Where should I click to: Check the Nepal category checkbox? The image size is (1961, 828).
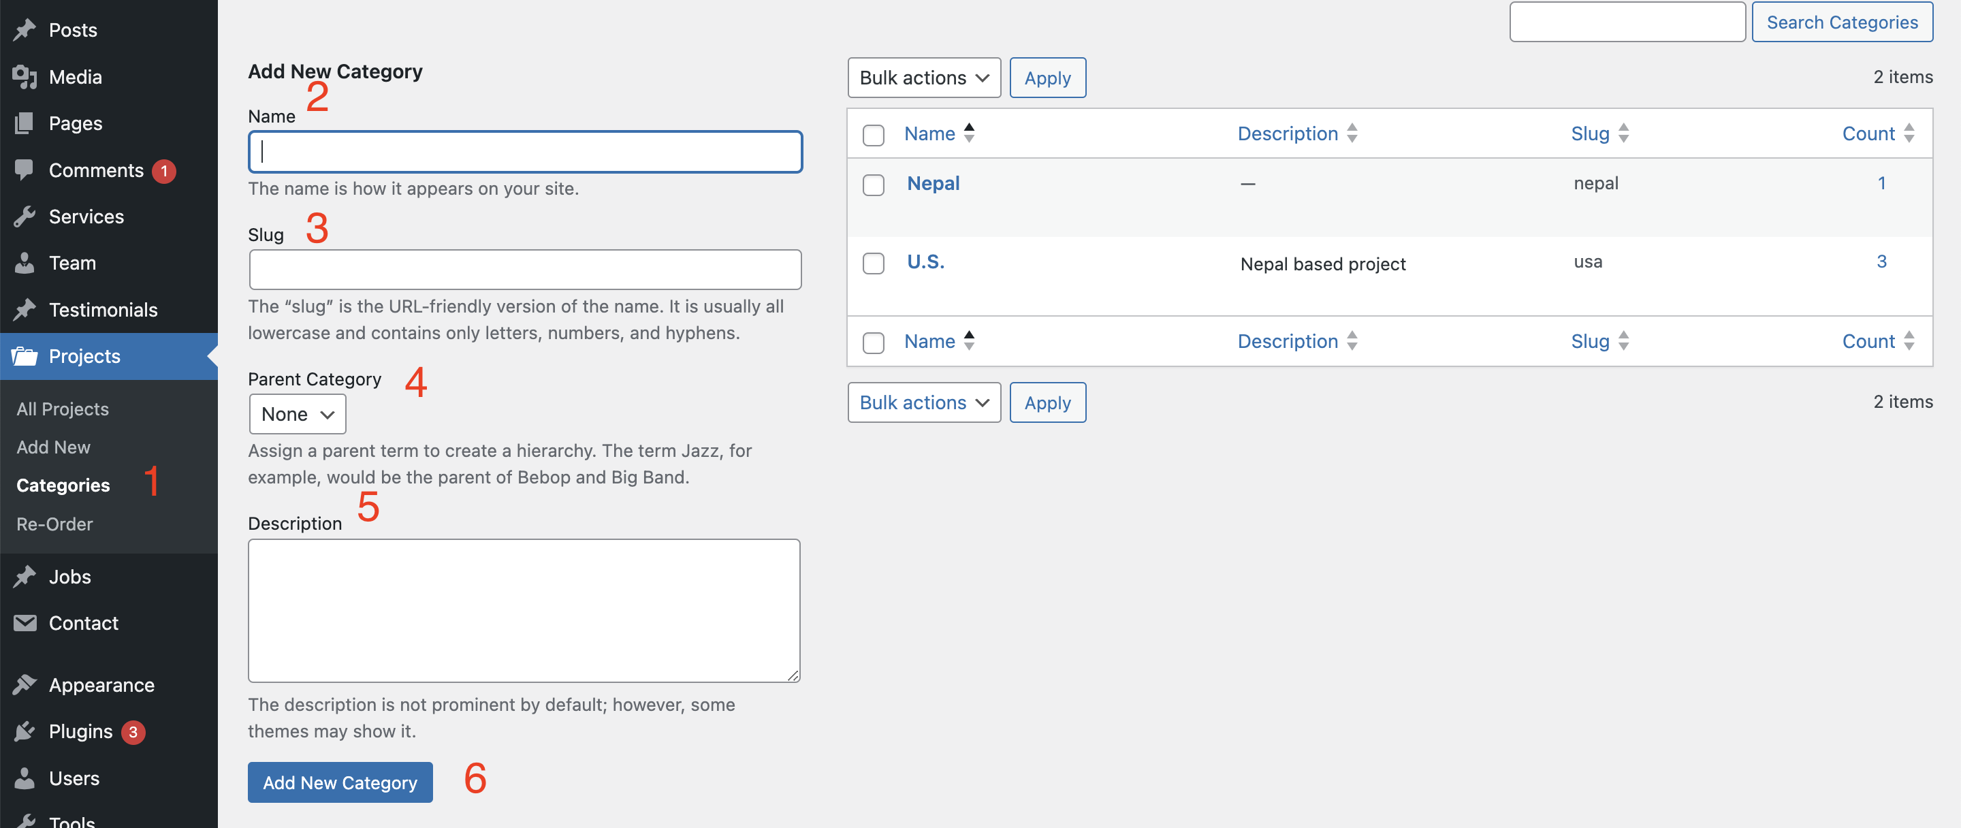pos(873,185)
